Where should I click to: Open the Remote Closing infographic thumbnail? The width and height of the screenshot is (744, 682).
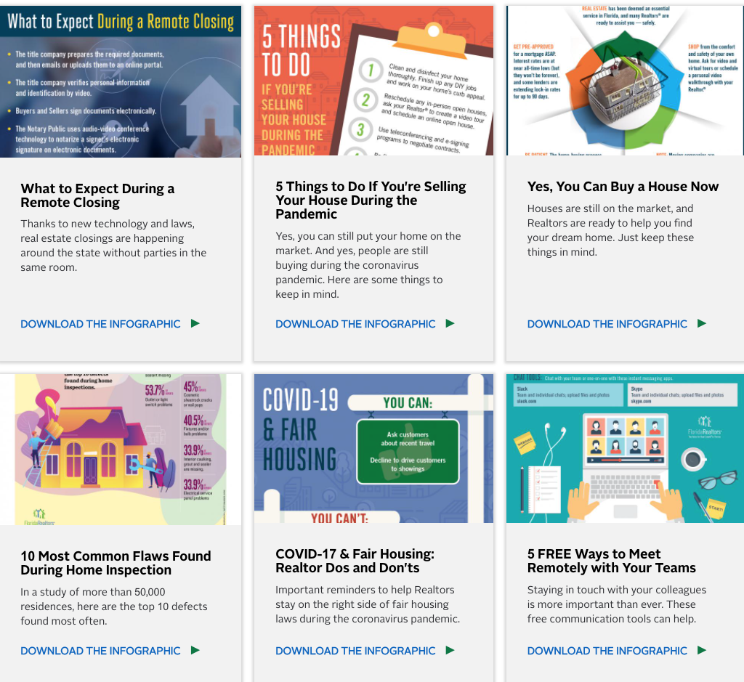[121, 81]
